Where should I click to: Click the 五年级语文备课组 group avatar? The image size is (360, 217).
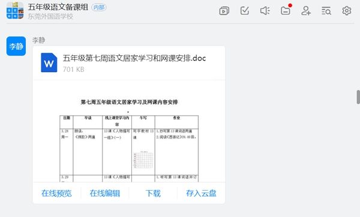(x=15, y=11)
